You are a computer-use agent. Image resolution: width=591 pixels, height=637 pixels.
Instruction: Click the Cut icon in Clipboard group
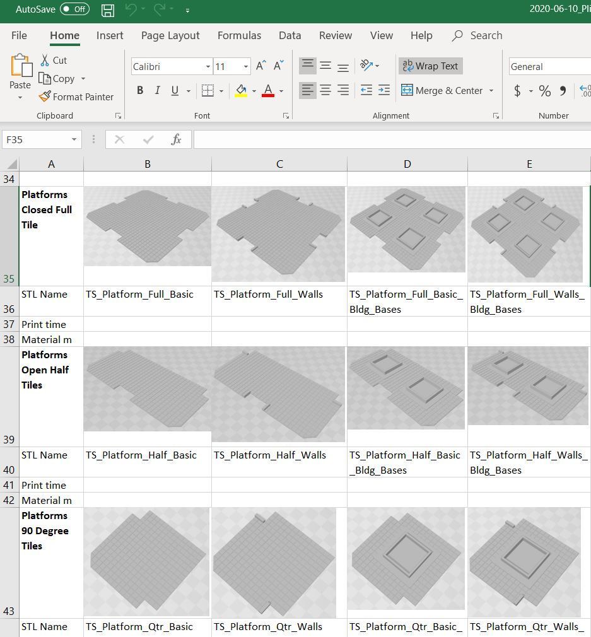pos(54,59)
